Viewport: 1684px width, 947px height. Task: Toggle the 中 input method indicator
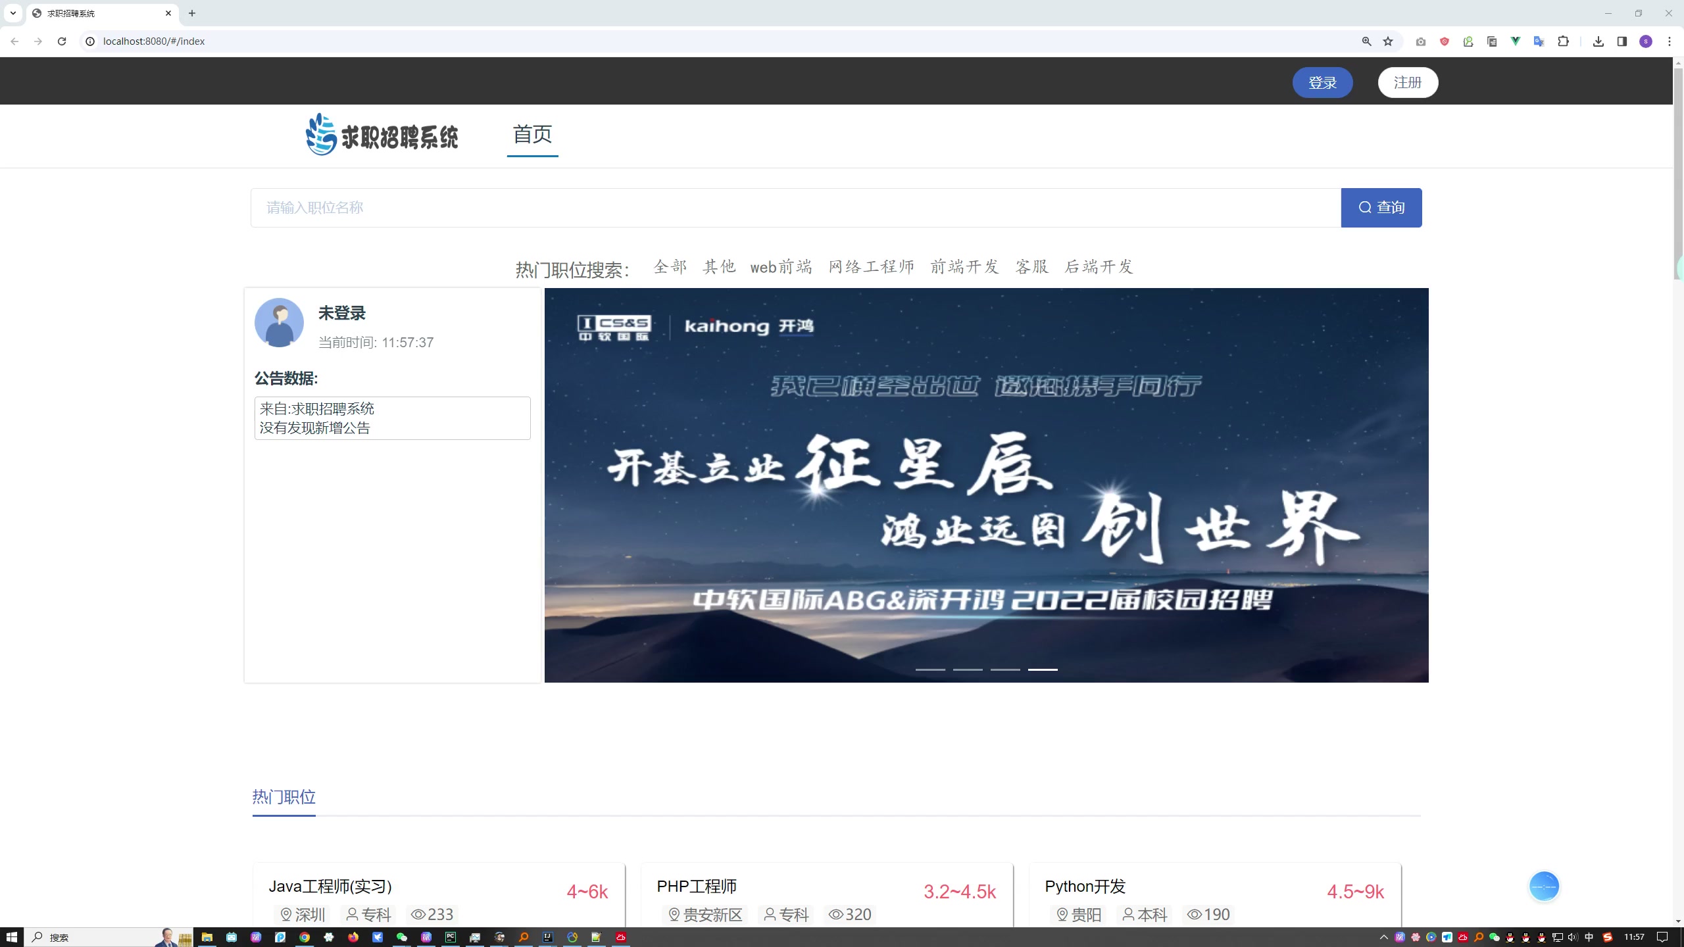click(1589, 937)
